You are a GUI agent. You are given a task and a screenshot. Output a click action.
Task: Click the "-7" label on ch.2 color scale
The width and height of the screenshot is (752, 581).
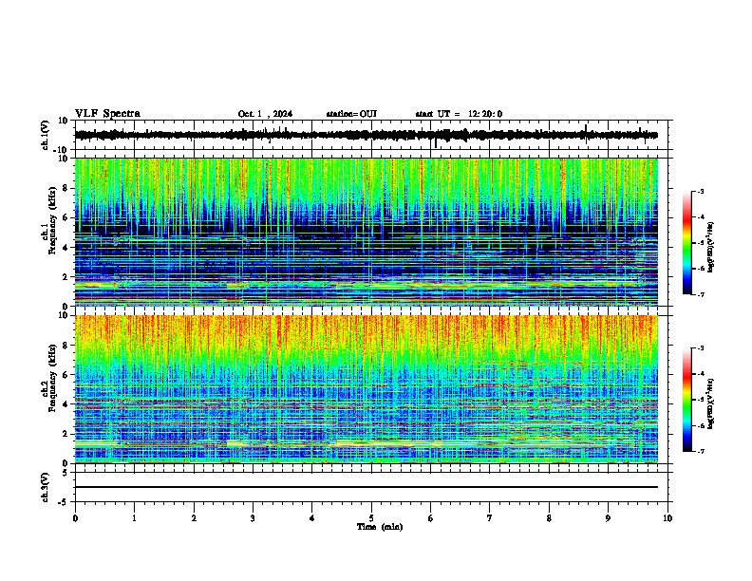(x=701, y=451)
